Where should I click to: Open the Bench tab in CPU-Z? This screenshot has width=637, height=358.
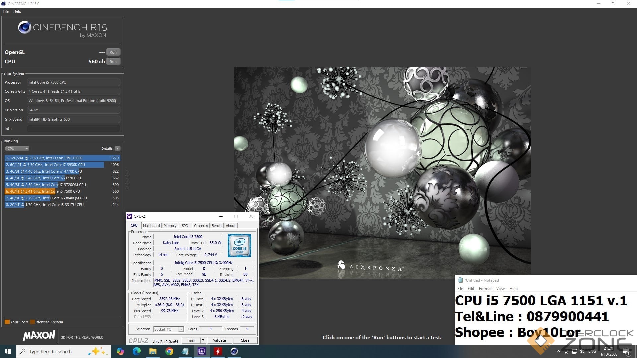(216, 226)
